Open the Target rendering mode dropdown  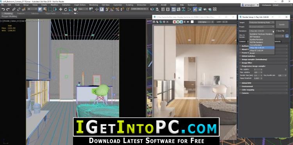[262, 22]
